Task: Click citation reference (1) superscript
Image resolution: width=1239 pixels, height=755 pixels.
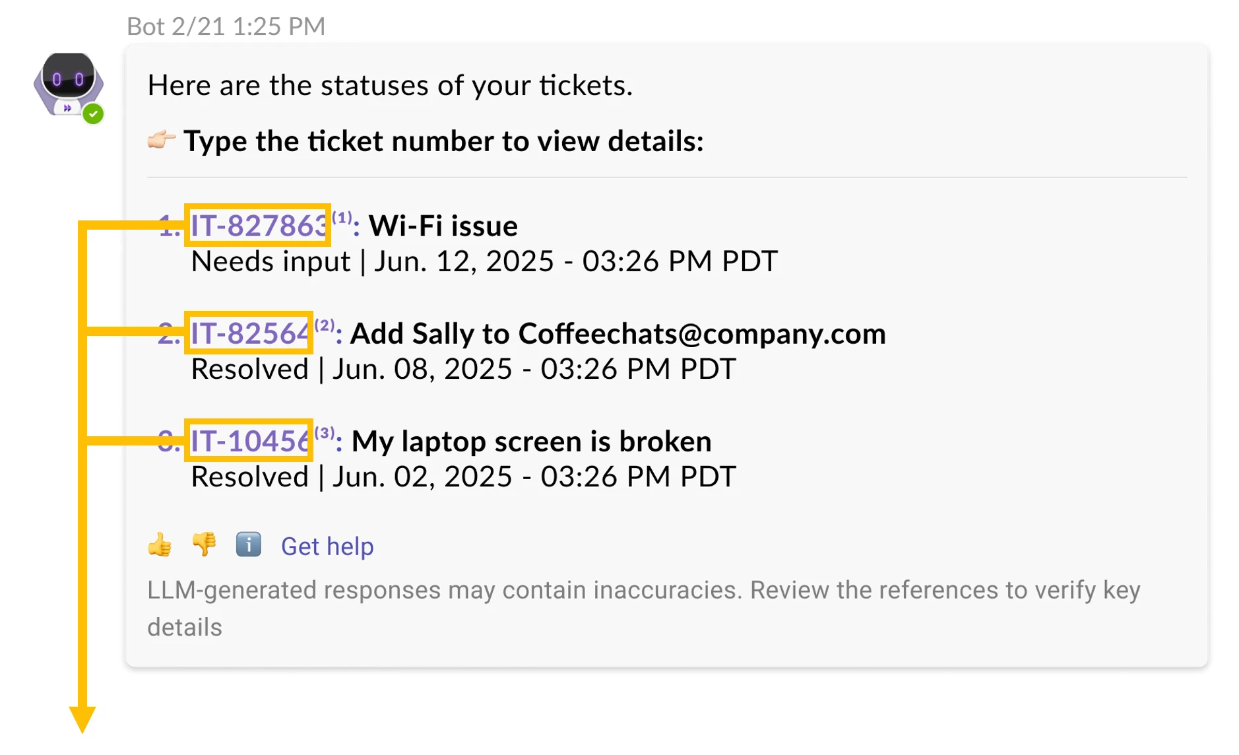Action: pos(342,217)
